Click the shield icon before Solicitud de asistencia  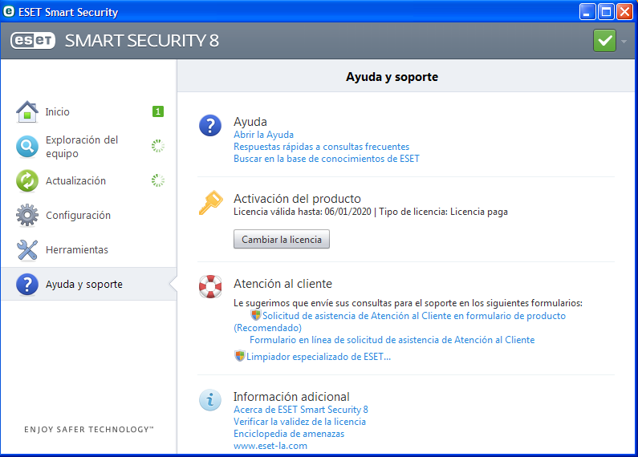[x=255, y=315]
